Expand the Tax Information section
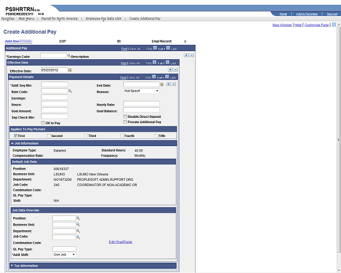341x273 pixels. tap(12, 266)
